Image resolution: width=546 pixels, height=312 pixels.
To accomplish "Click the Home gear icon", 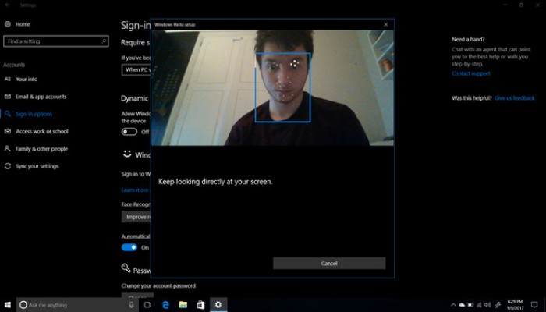I will pyautogui.click(x=8, y=24).
